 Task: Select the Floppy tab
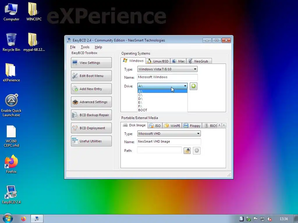pyautogui.click(x=192, y=125)
